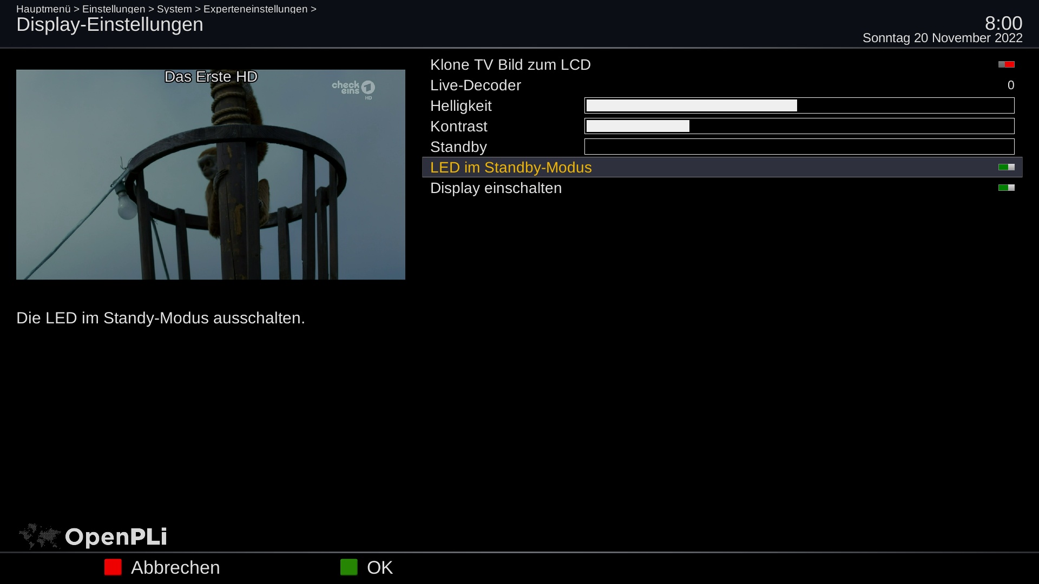This screenshot has width=1039, height=584.
Task: Click the Einstellungen breadcrumb
Action: coord(113,9)
